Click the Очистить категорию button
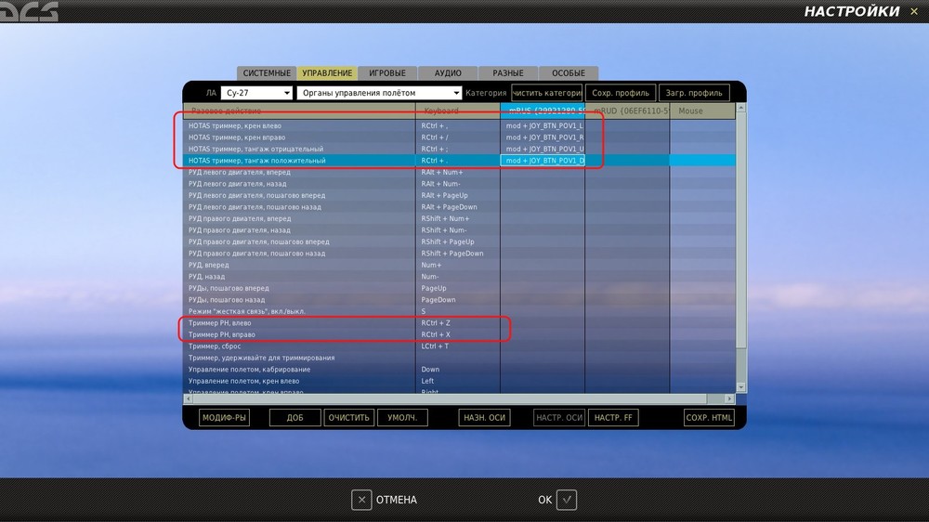This screenshot has height=522, width=929. [x=547, y=93]
